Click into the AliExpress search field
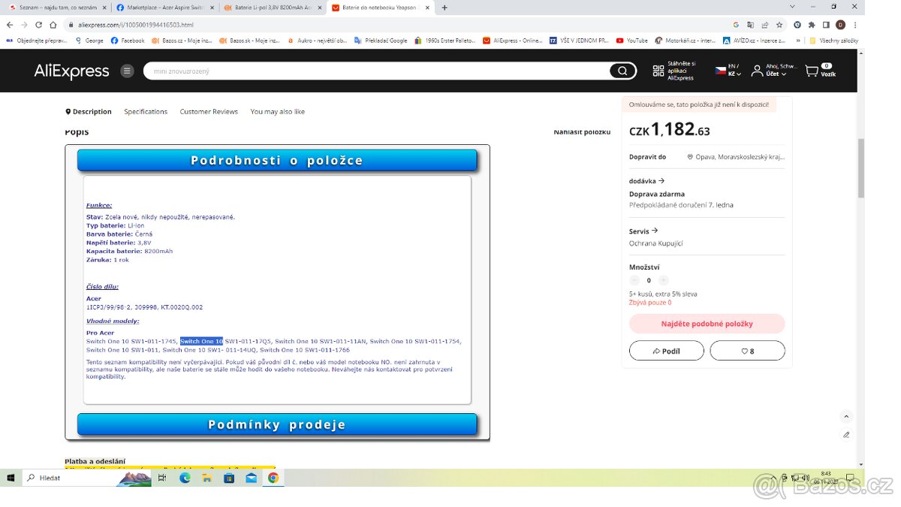This screenshot has width=901, height=507. [375, 71]
